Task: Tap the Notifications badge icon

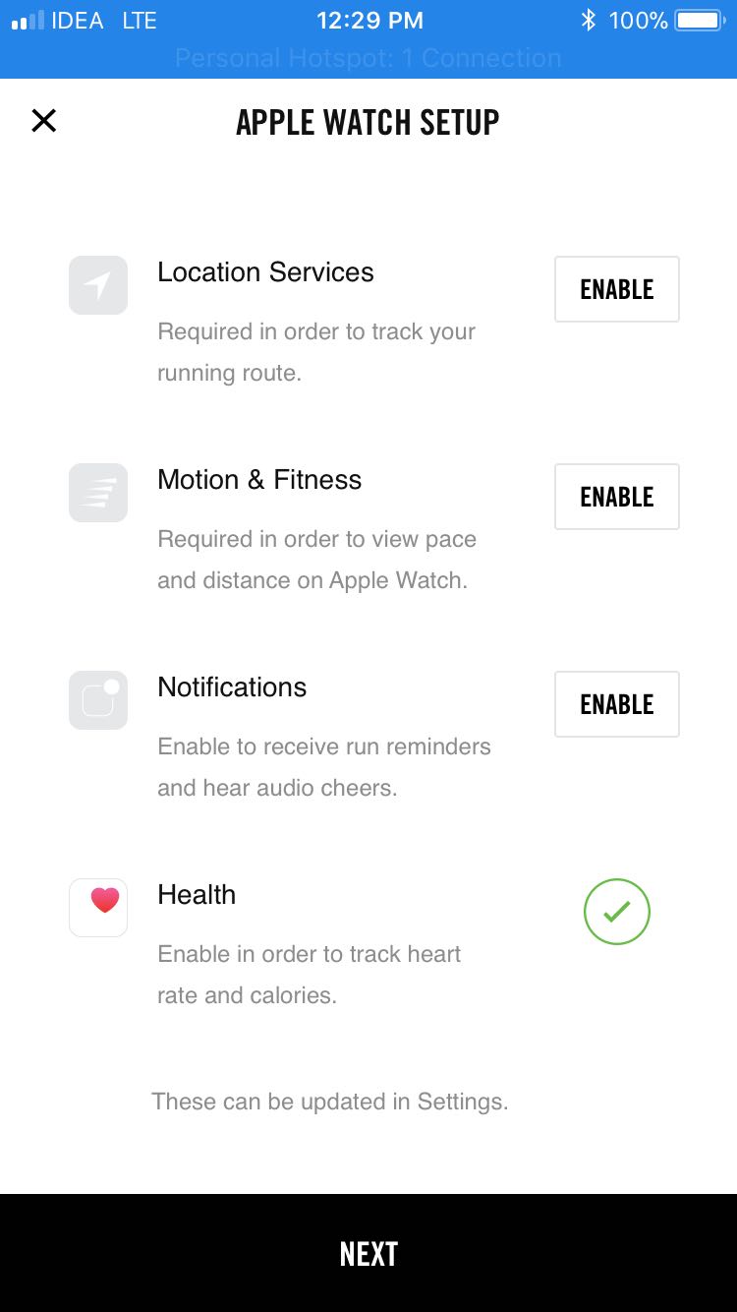Action: click(98, 700)
